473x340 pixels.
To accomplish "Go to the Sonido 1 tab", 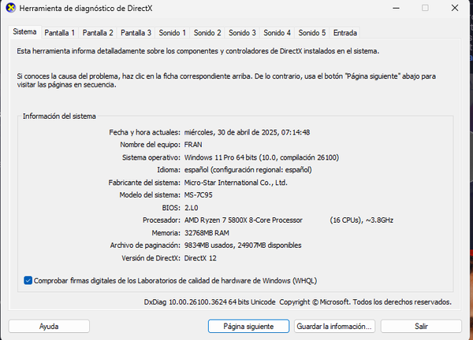I will coord(173,33).
